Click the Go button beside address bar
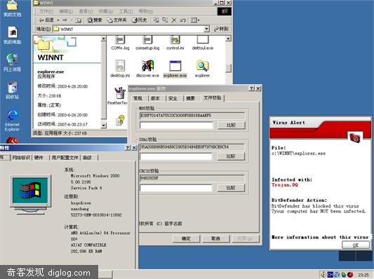Viewport: 374px width, 279px height. click(221, 29)
